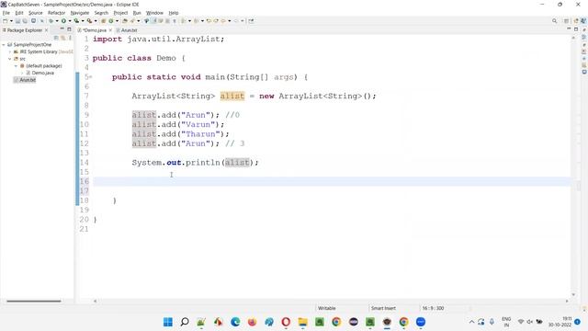Viewport: 588px width, 331px height.
Task: Open the Windows Start menu
Action: [x=167, y=322]
